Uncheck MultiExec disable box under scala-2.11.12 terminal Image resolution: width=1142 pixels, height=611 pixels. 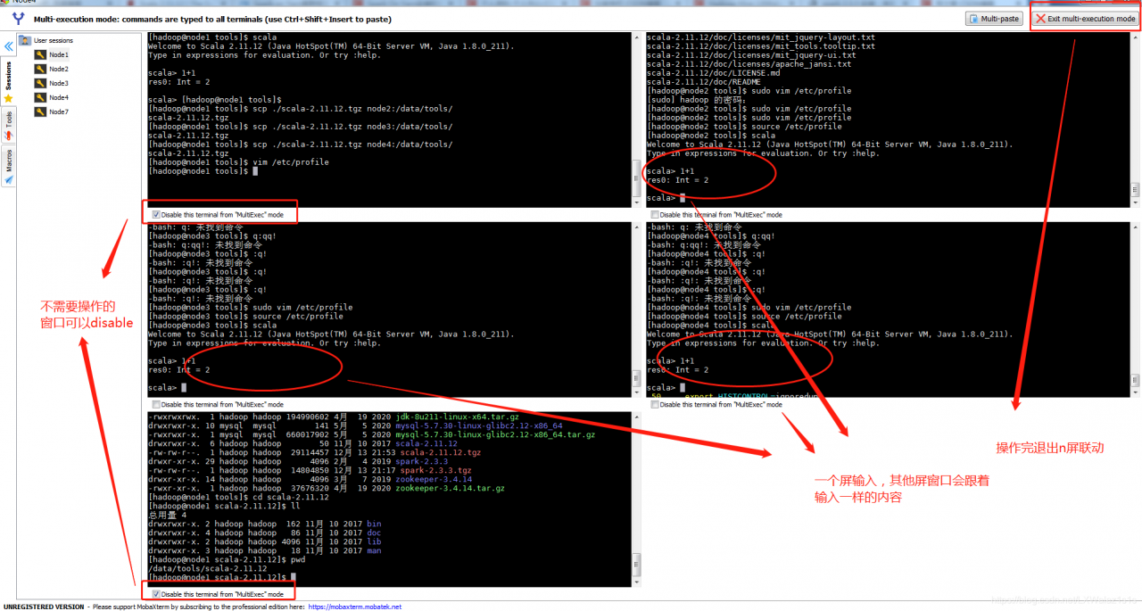click(x=156, y=594)
